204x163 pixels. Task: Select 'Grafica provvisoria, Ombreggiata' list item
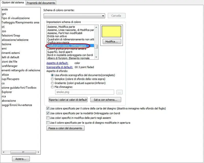tap(70, 46)
